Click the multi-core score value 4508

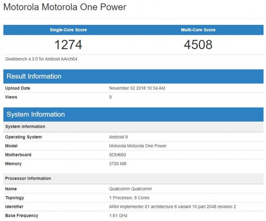click(198, 45)
